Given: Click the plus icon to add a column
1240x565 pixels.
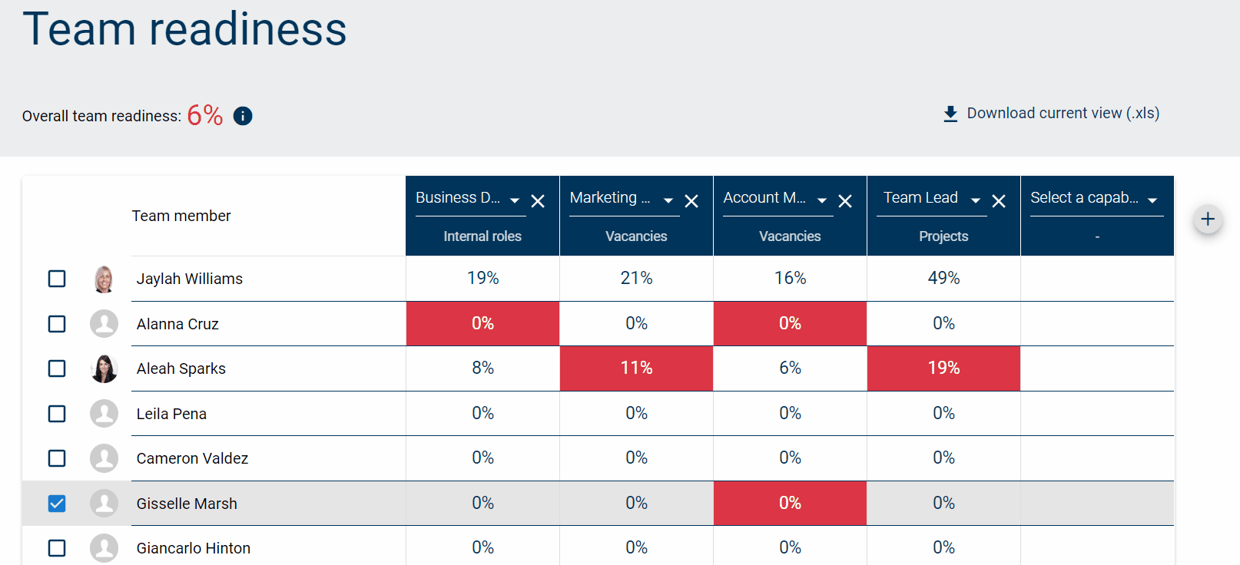Looking at the screenshot, I should tap(1208, 219).
